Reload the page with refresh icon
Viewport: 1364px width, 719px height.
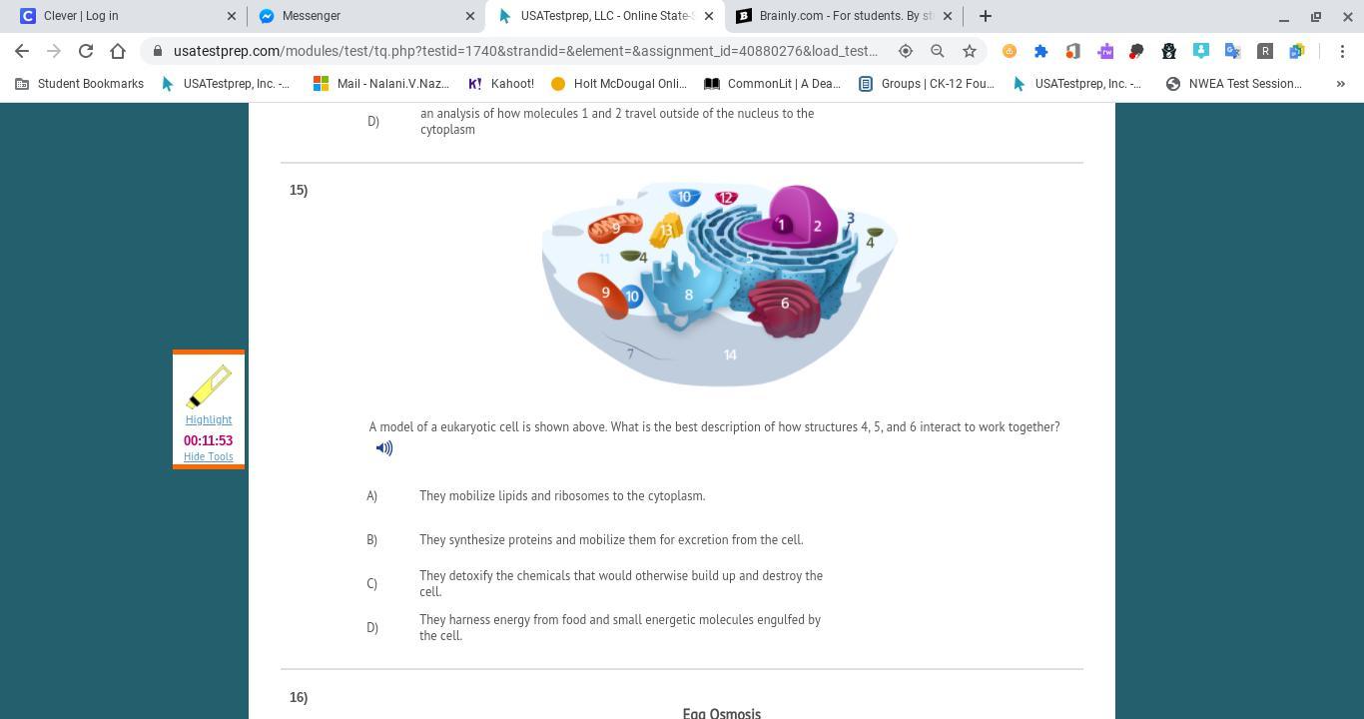86,51
